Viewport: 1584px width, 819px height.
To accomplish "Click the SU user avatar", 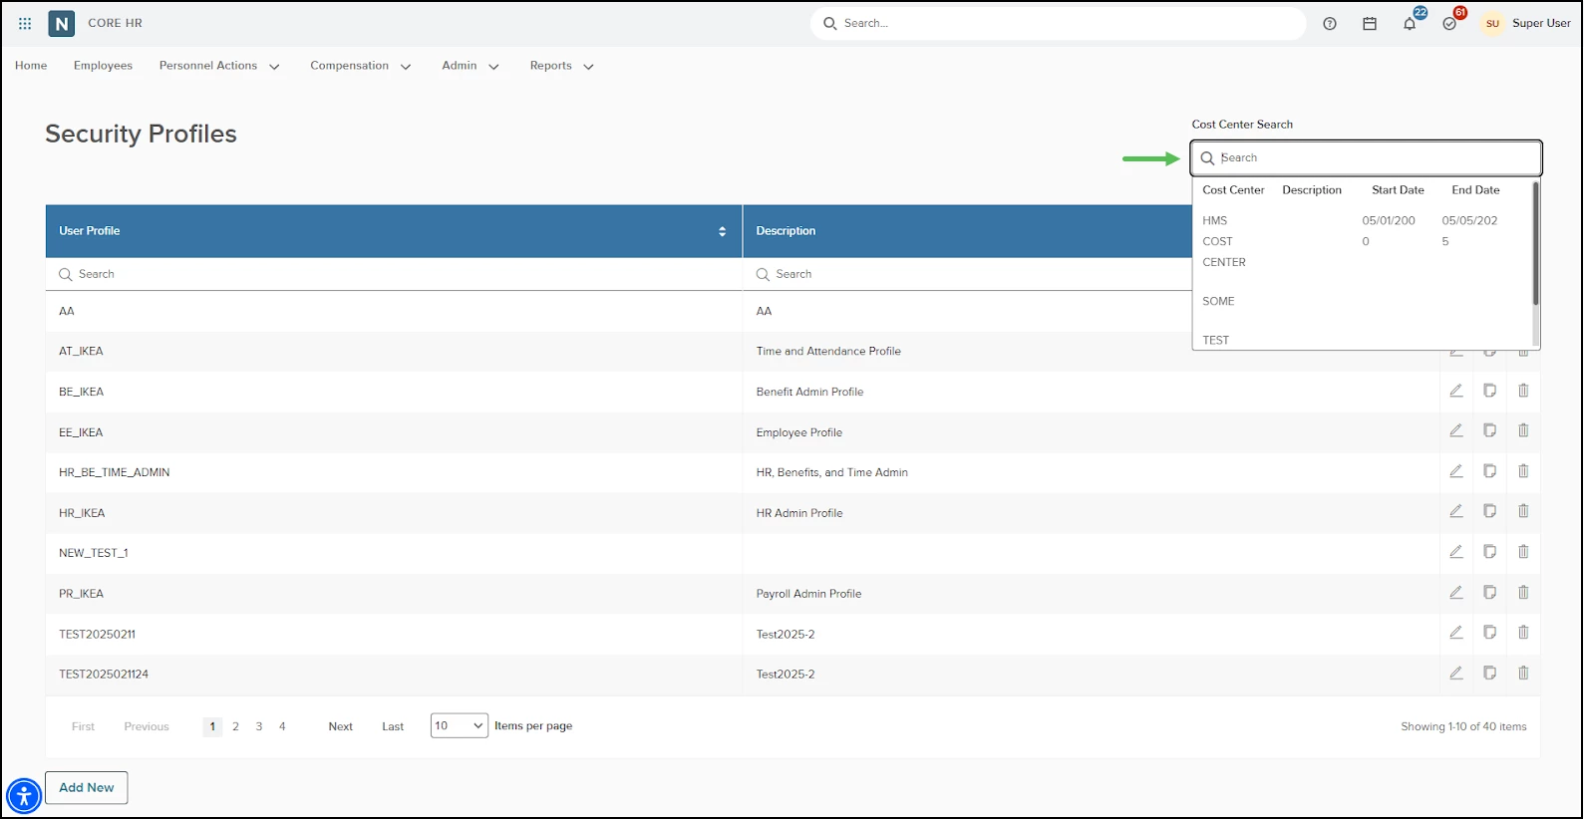I will click(x=1492, y=24).
